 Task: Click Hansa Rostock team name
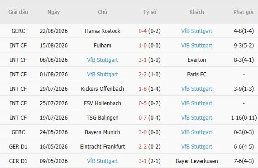click(x=102, y=31)
